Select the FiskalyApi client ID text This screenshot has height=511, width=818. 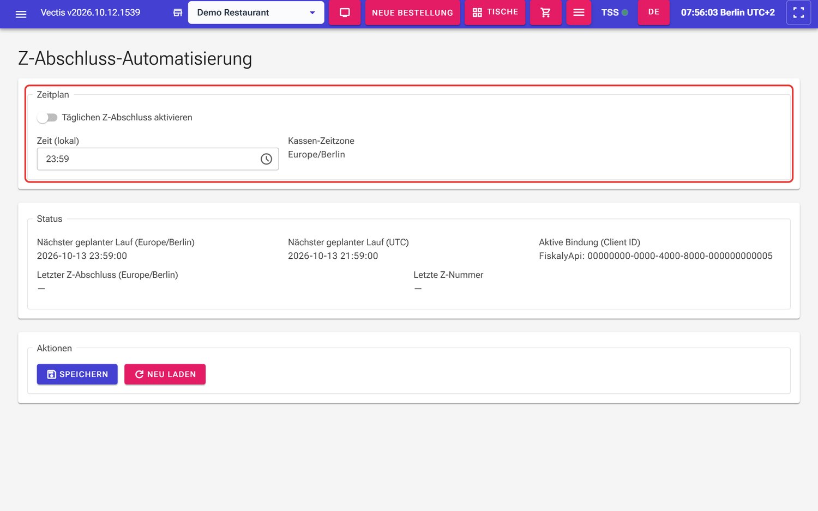click(655, 256)
